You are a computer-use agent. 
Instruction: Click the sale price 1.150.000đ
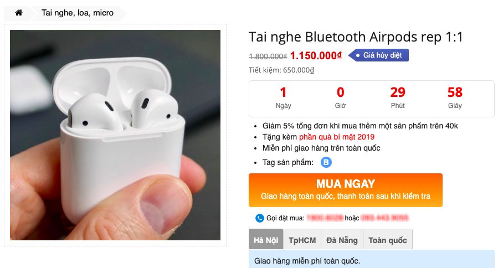click(x=316, y=55)
